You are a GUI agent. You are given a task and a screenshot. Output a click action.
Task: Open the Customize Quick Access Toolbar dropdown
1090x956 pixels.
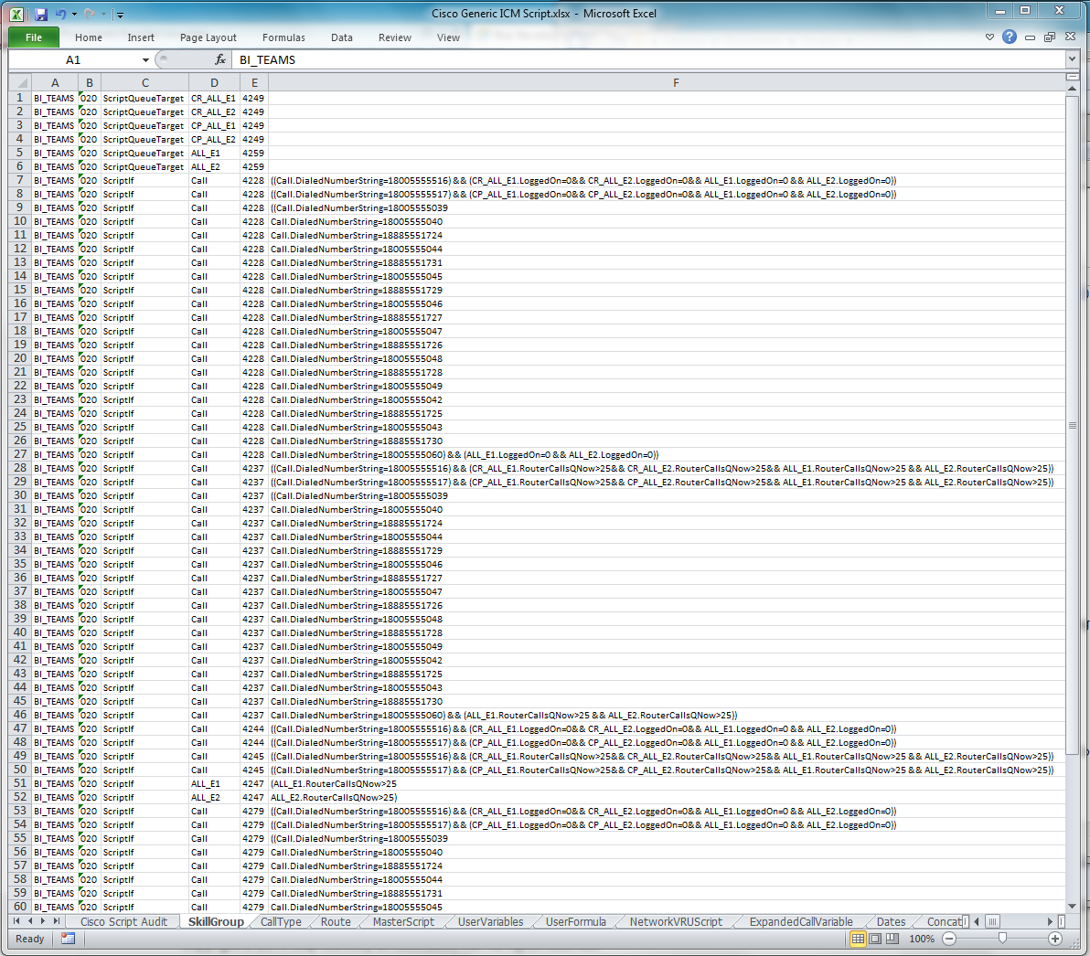tap(120, 15)
